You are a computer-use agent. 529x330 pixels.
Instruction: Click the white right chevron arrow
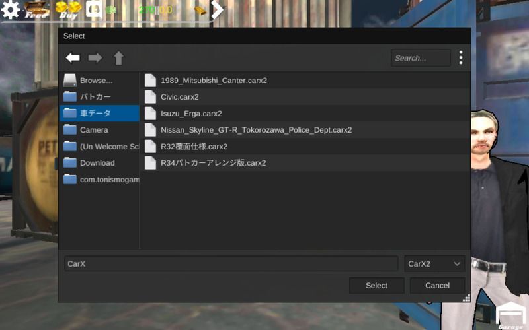(218, 9)
